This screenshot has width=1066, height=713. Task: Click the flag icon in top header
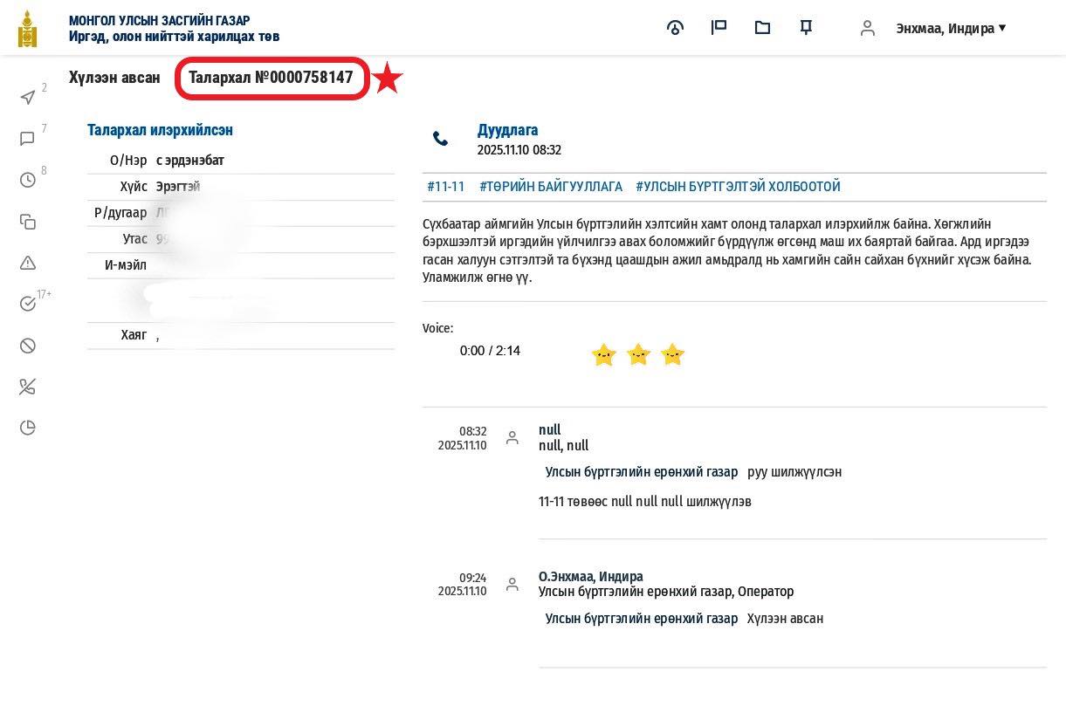pyautogui.click(x=719, y=28)
